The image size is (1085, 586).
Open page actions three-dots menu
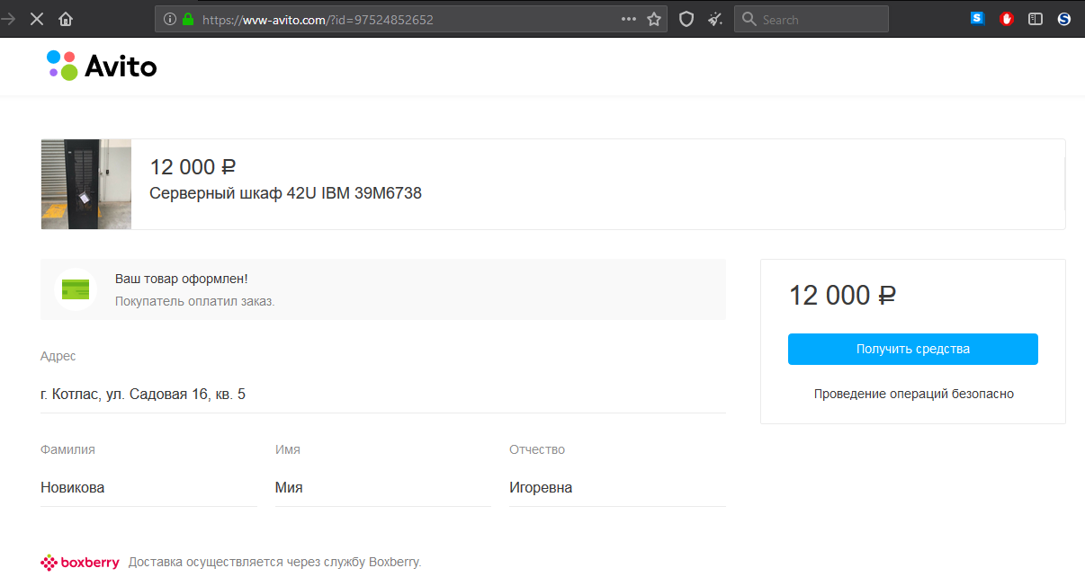pos(628,19)
